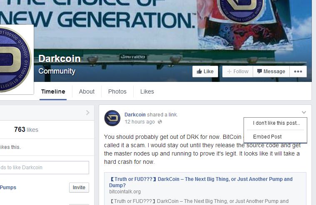Click the Darkcoin post avatar icon
The height and width of the screenshot is (205, 316).
pyautogui.click(x=112, y=118)
